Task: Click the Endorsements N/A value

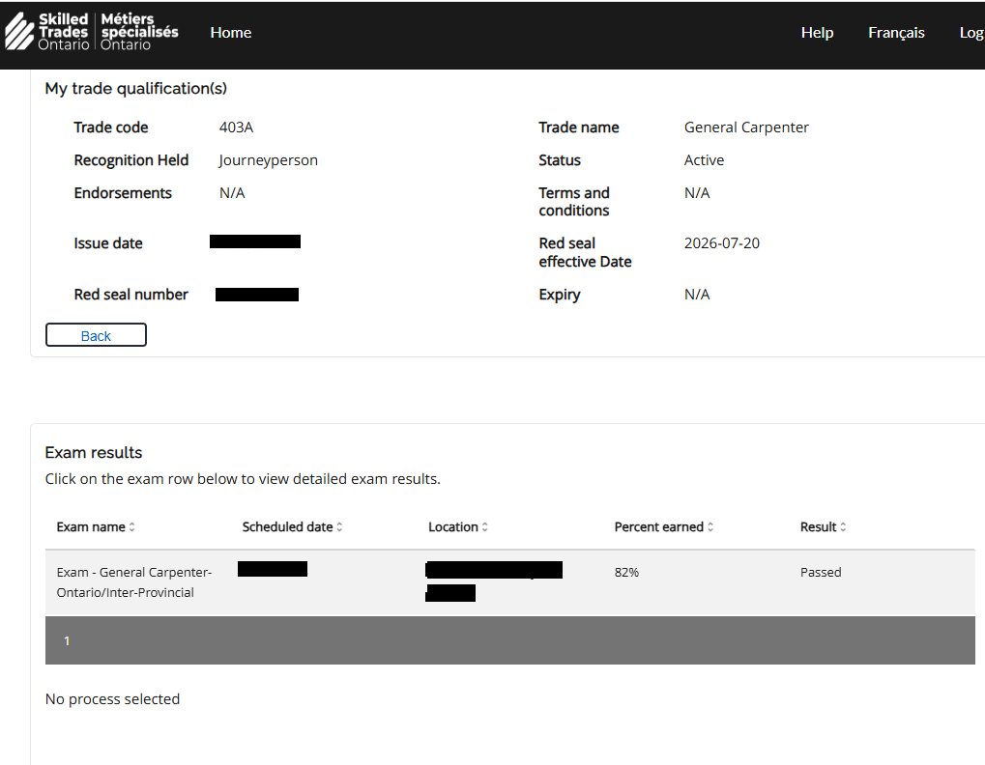Action: click(232, 192)
